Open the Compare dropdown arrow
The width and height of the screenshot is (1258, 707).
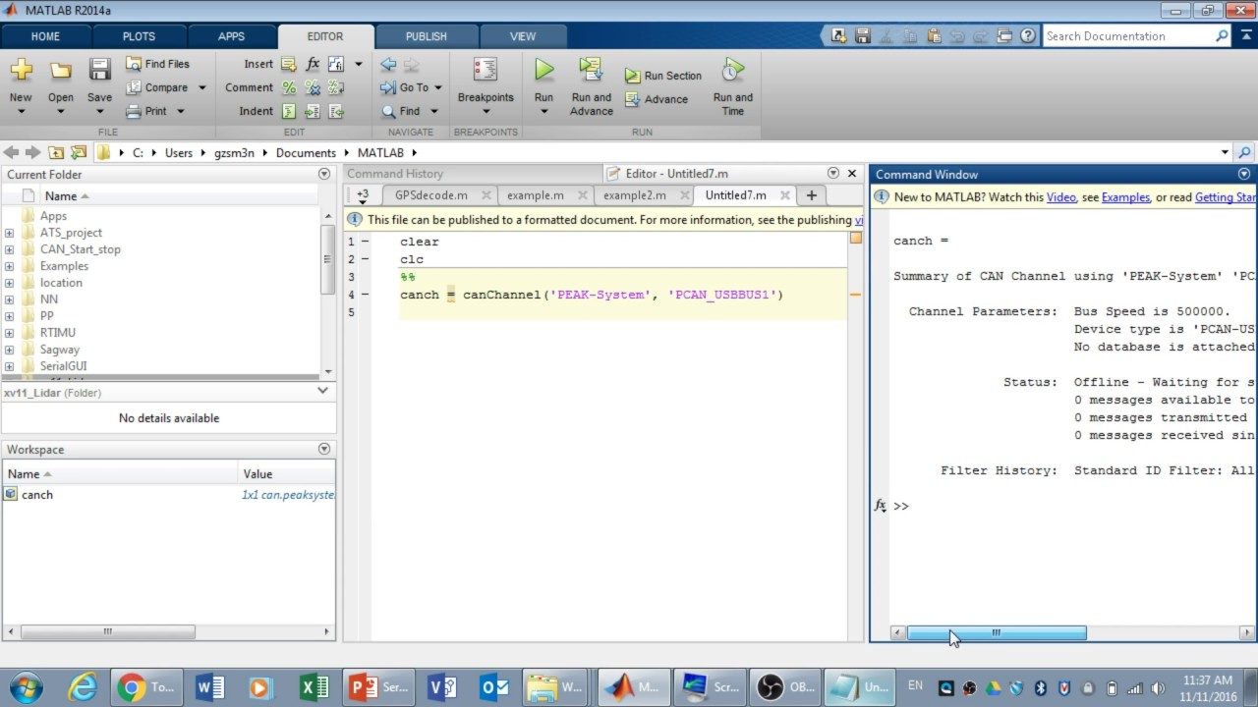click(x=202, y=87)
